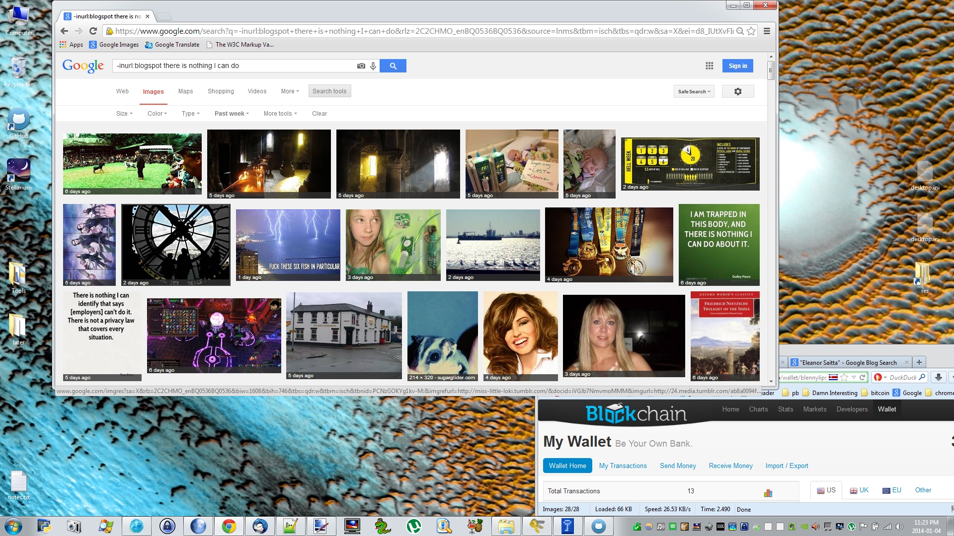Toggle Safe Search filter setting
The height and width of the screenshot is (536, 954).
694,91
